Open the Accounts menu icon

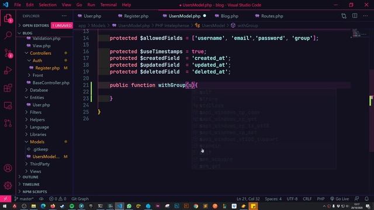click(8, 168)
